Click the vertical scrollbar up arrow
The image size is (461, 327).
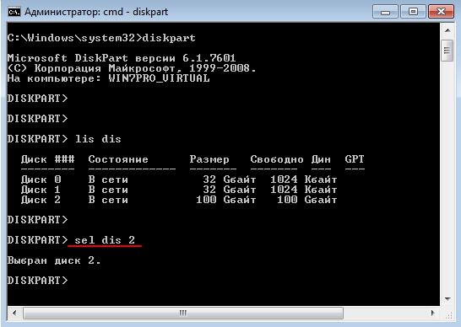[x=447, y=30]
